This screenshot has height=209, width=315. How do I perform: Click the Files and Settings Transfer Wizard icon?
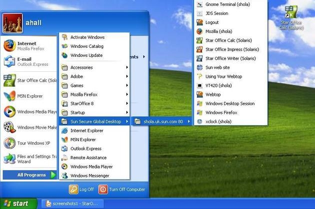coord(9,159)
